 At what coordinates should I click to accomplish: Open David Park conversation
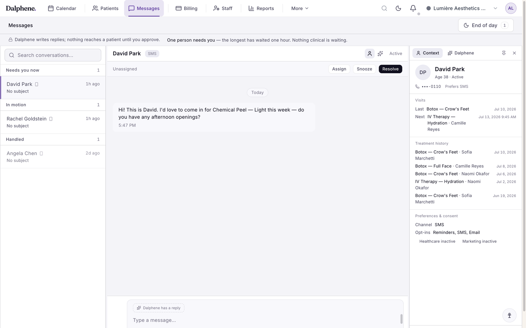click(53, 88)
